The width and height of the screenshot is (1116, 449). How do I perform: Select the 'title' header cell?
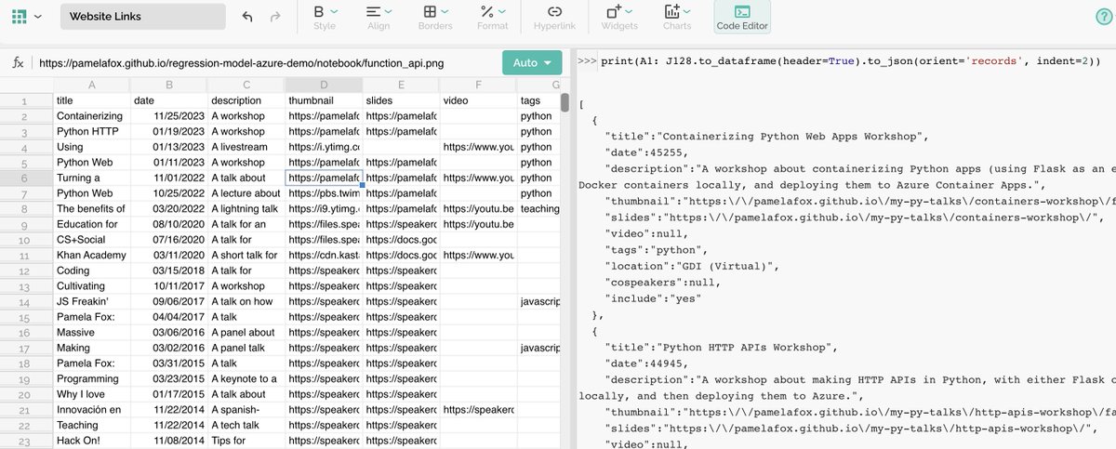click(x=91, y=100)
